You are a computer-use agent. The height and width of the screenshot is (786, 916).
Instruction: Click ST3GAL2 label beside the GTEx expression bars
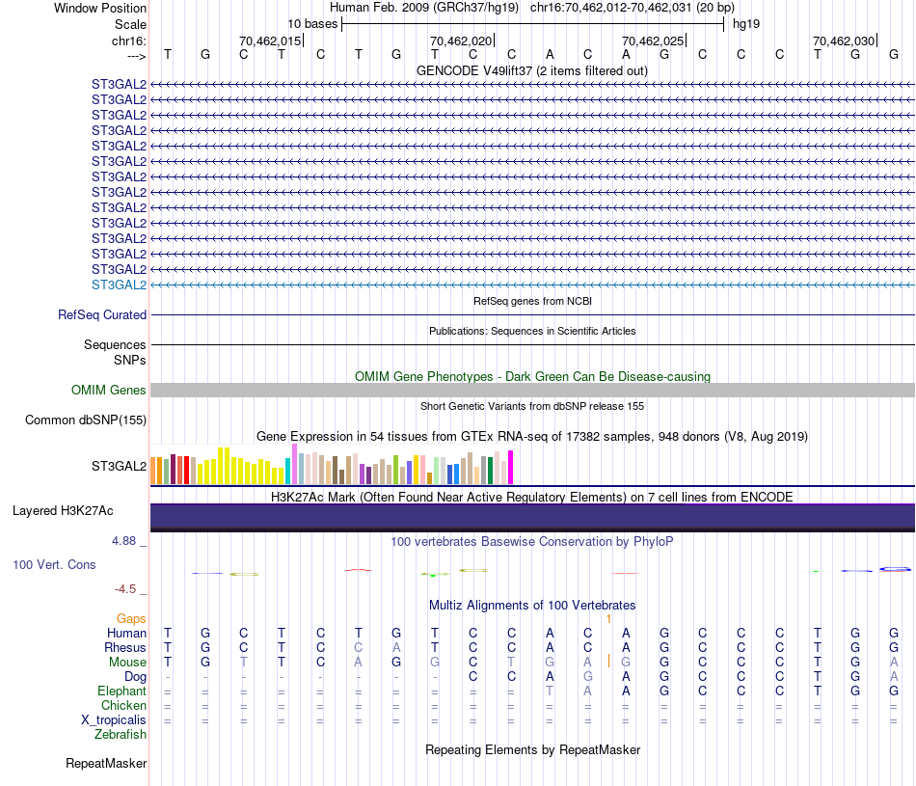pyautogui.click(x=120, y=466)
